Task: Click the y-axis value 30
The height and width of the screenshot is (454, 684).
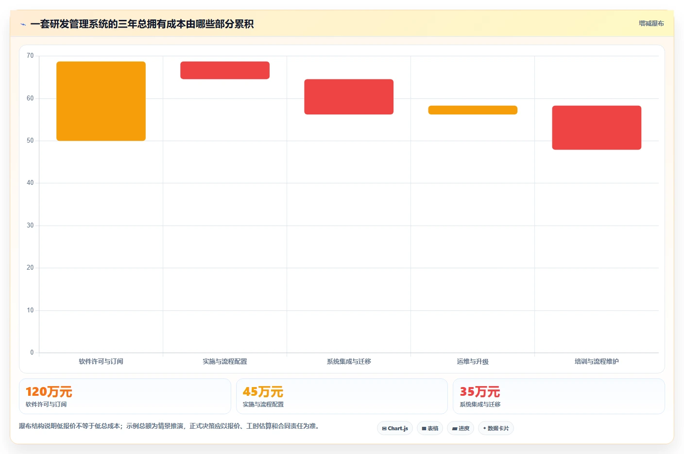Action: pyautogui.click(x=30, y=226)
